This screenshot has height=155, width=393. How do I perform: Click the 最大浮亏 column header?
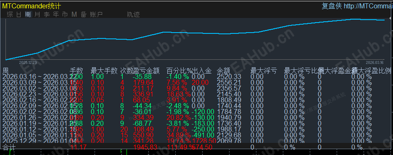tap(264, 71)
